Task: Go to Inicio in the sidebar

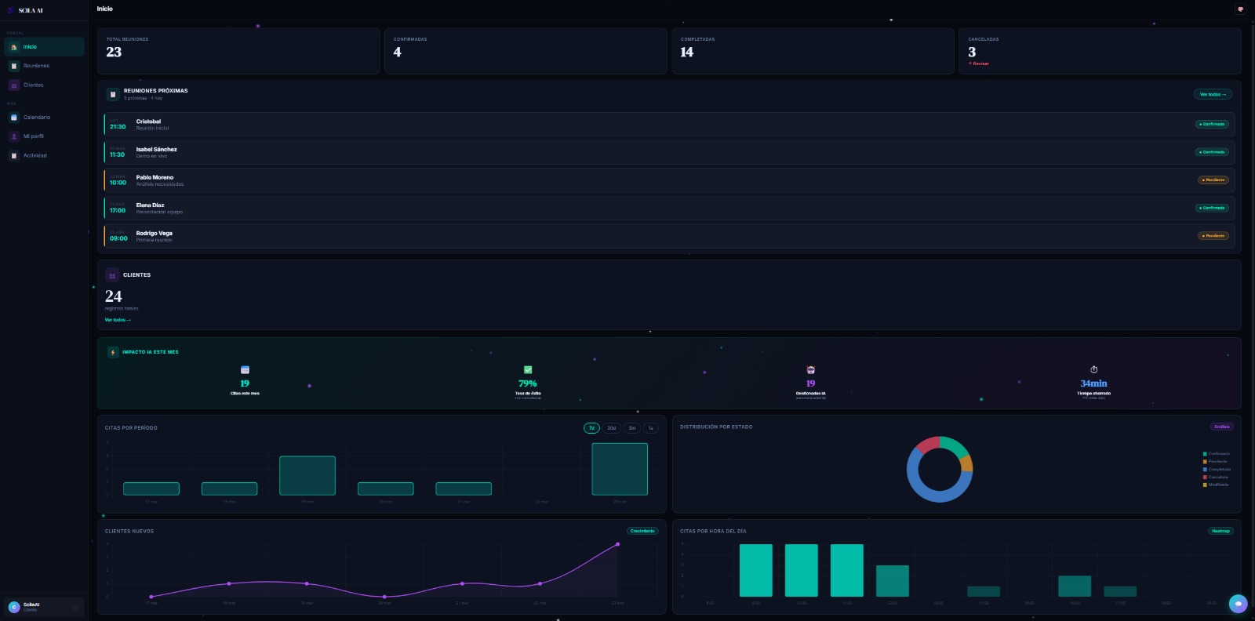Action: click(x=44, y=47)
